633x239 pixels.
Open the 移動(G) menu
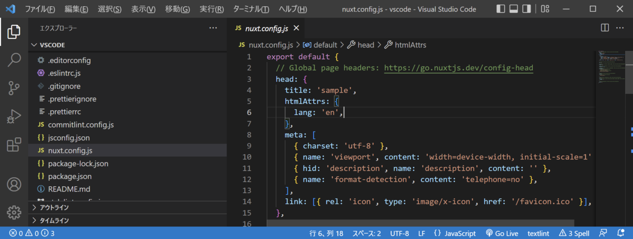point(177,9)
